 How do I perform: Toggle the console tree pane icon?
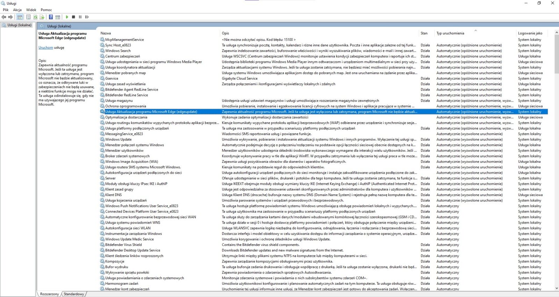(x=20, y=17)
